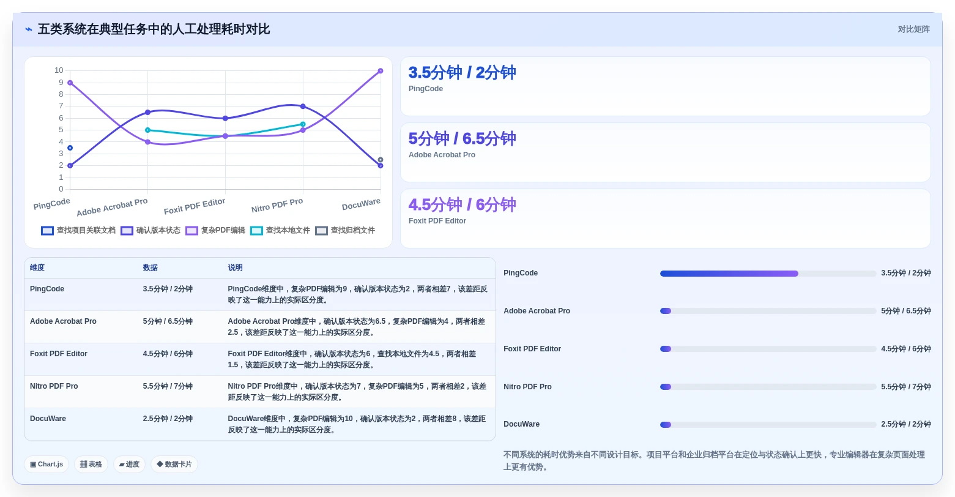Click the Nitro PDF Pro progress bar
The height and width of the screenshot is (497, 955).
click(x=768, y=387)
